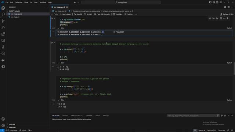The image size is (235, 132).
Task: Run All notebook cells
Action: [78, 14]
